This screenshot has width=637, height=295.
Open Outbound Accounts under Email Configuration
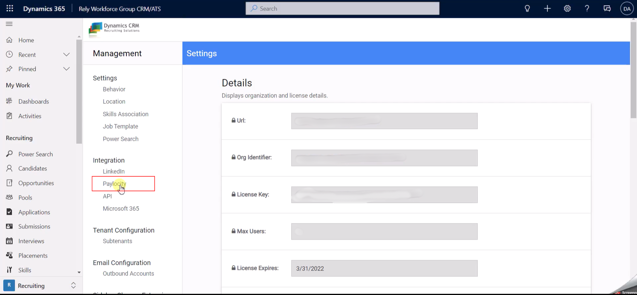pyautogui.click(x=128, y=273)
